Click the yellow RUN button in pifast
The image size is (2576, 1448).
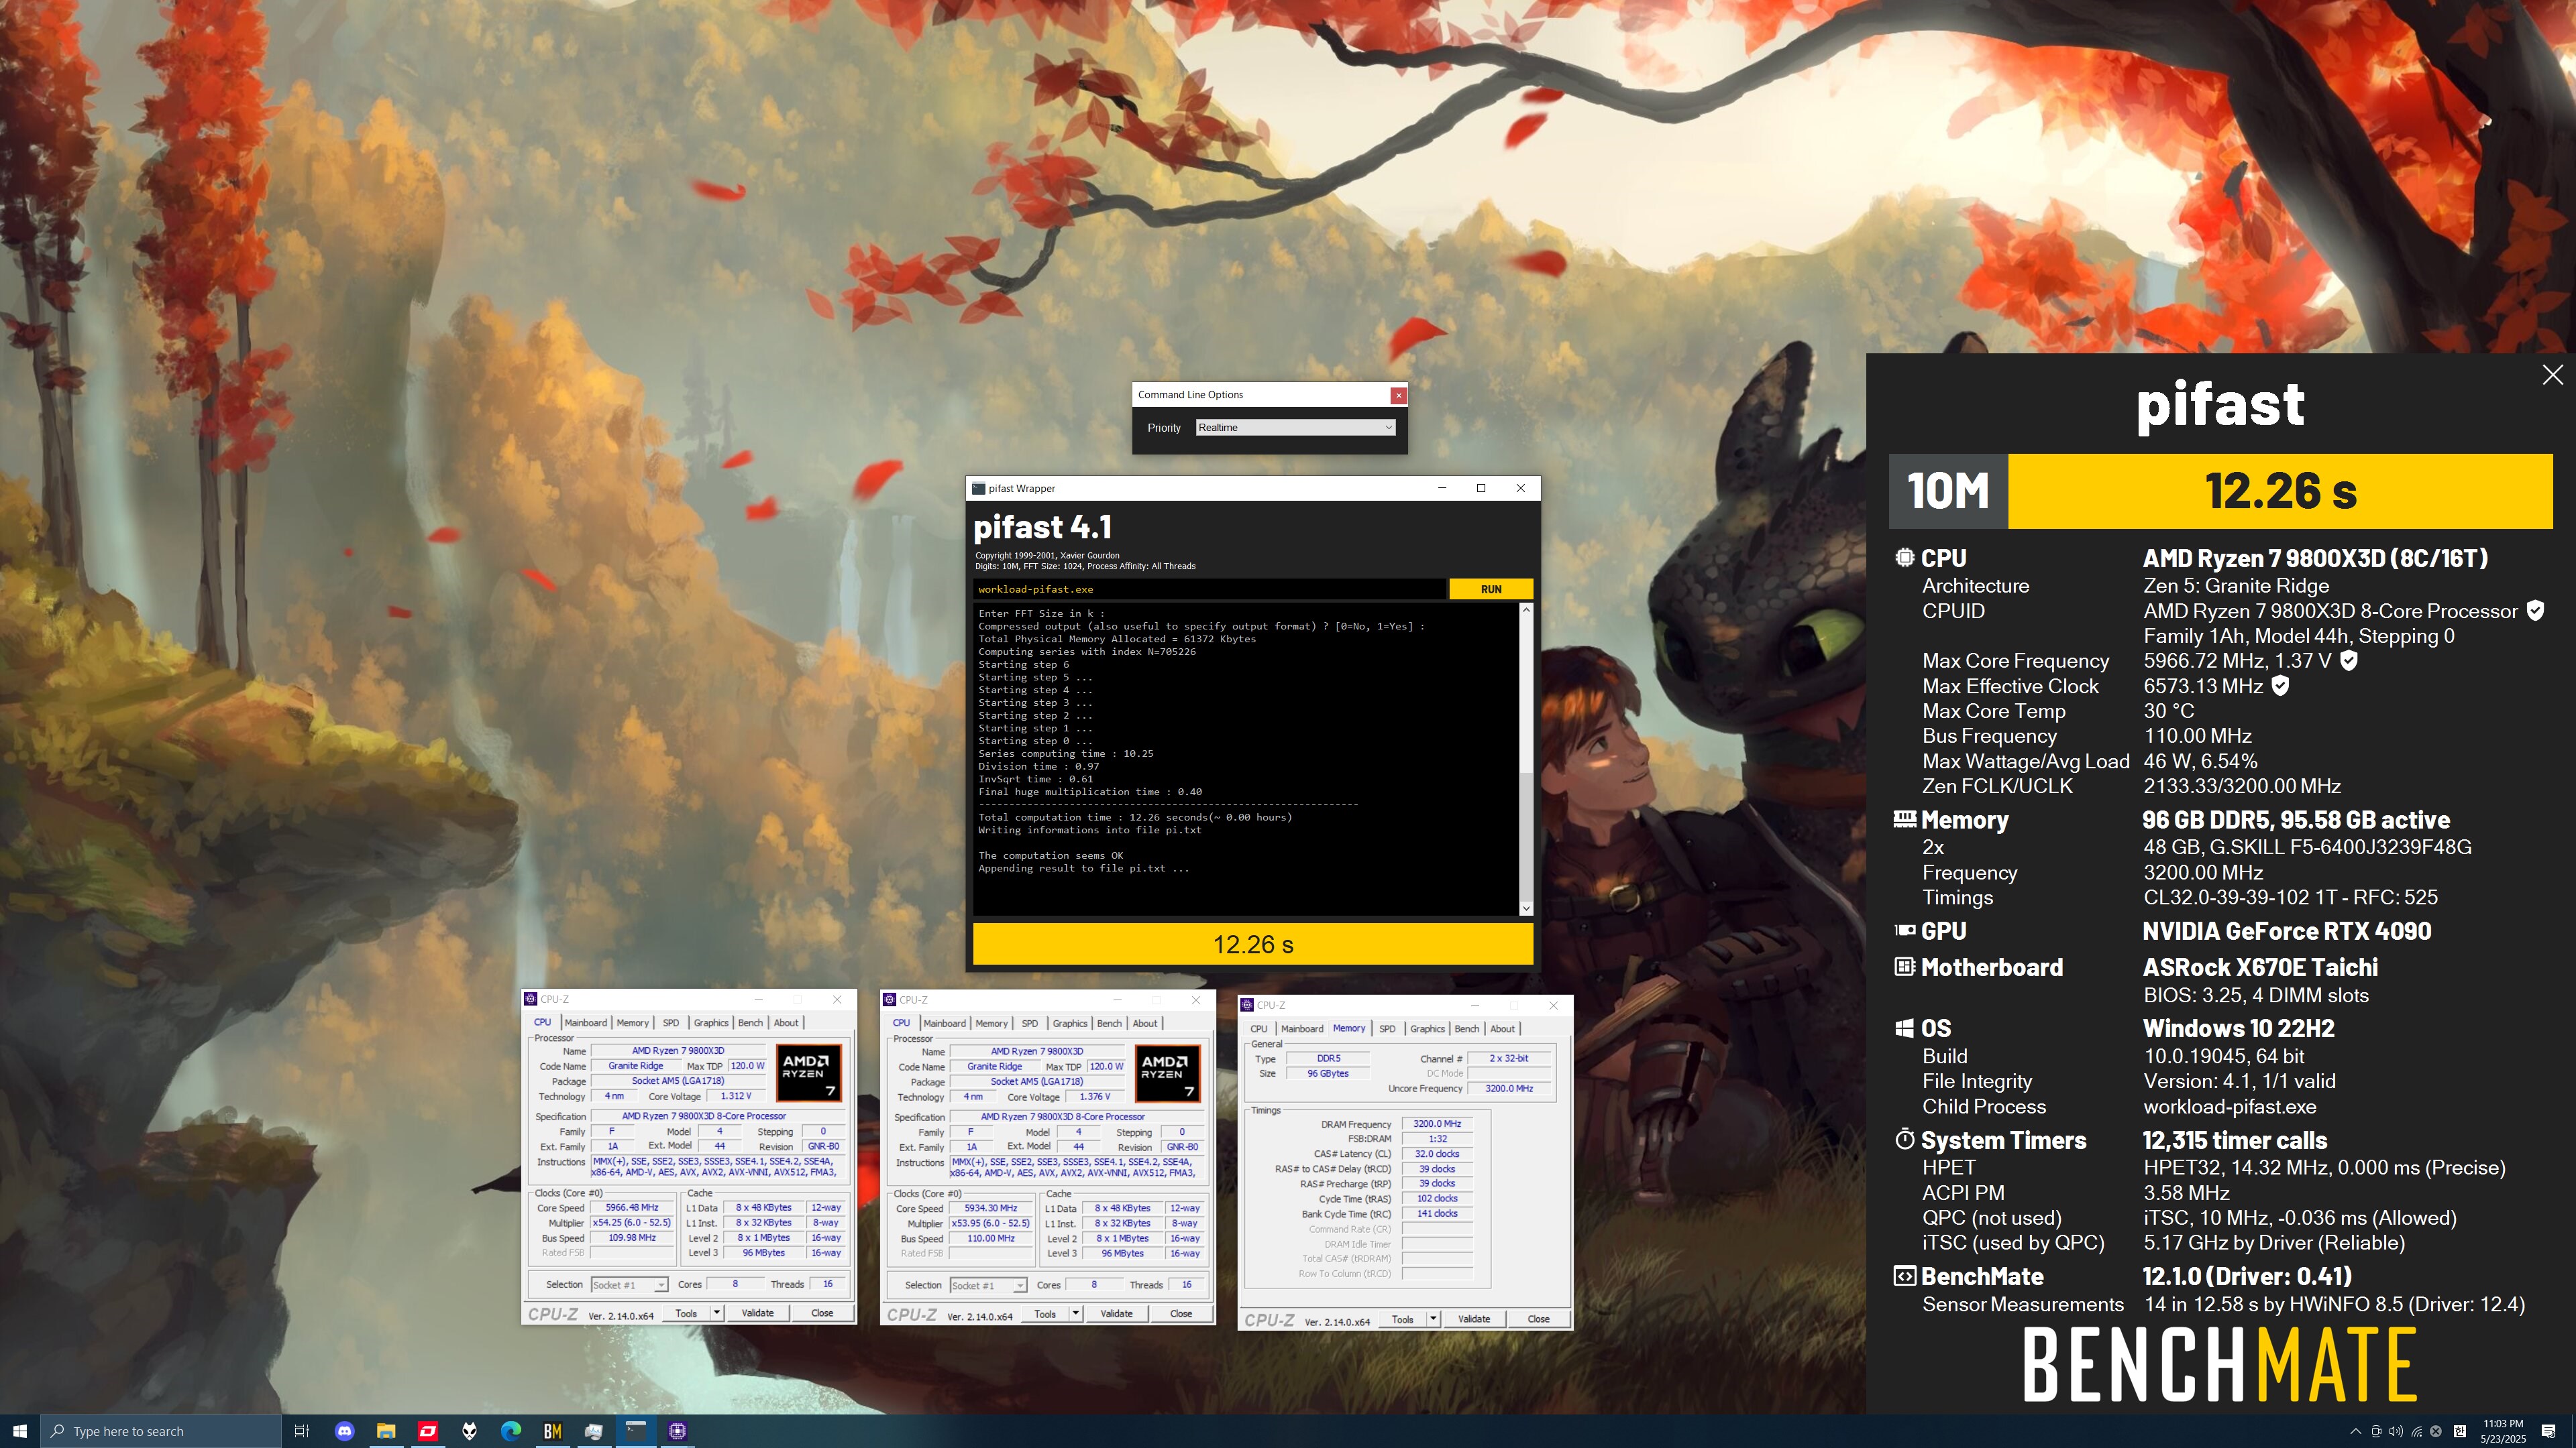point(1490,590)
